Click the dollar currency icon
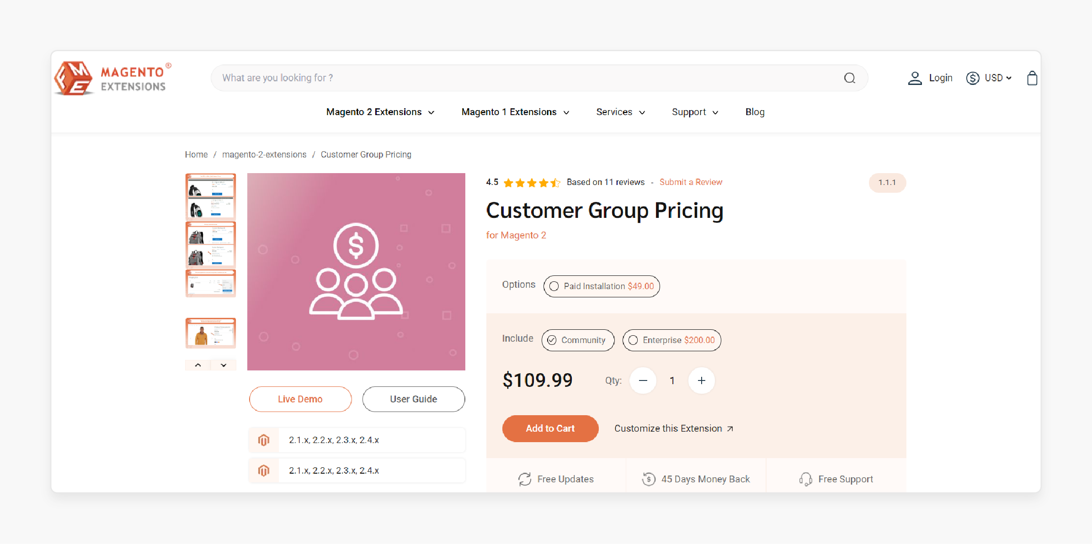This screenshot has width=1092, height=544. point(972,78)
